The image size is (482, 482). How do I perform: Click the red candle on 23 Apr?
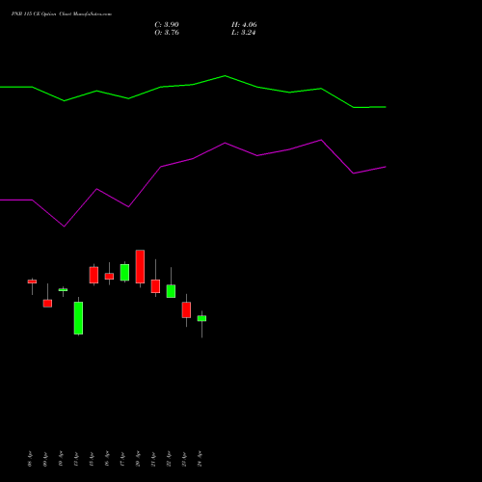(x=186, y=310)
